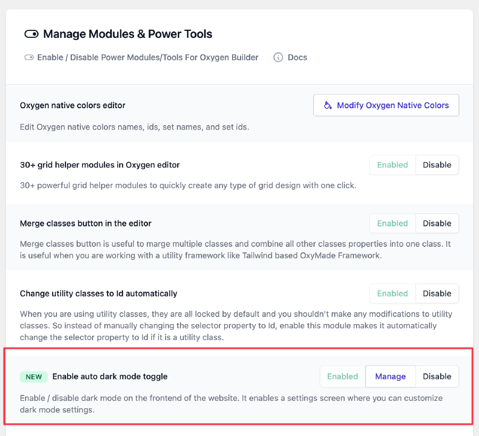Click 'Merge classes button is useful' description

tap(235, 249)
